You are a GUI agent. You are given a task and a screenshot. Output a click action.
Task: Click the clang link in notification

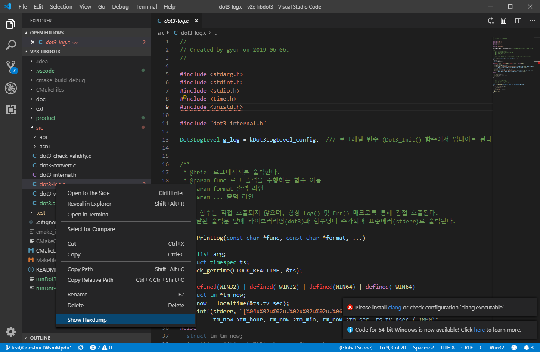tap(394, 307)
